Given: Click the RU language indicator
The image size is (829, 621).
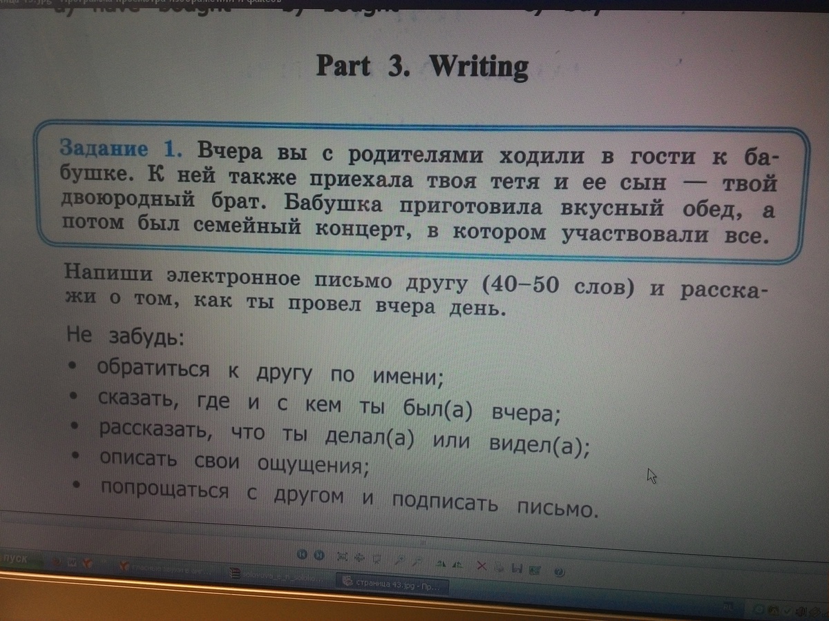Looking at the screenshot, I should pos(727,606).
